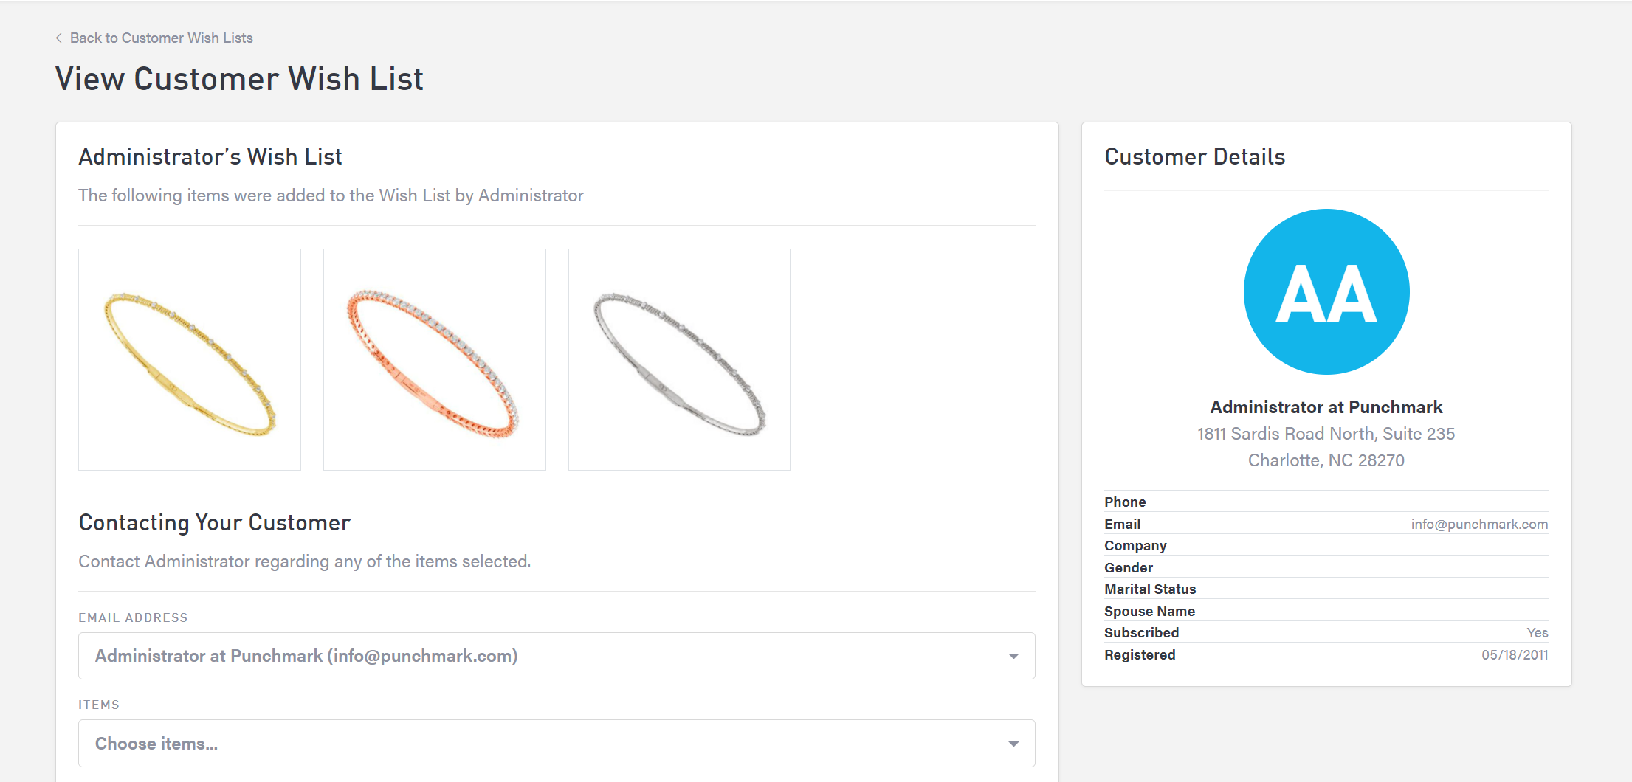
Task: Click the Email Address dropdown arrow
Action: (1013, 656)
